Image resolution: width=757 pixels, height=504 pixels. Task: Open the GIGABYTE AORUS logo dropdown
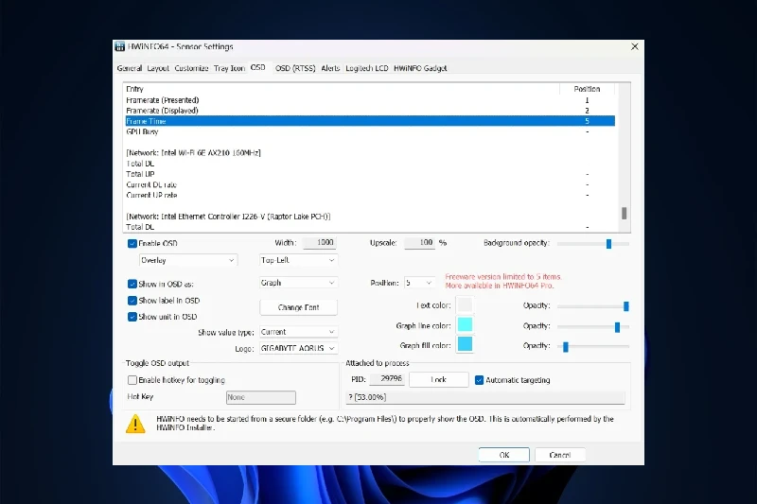[298, 348]
